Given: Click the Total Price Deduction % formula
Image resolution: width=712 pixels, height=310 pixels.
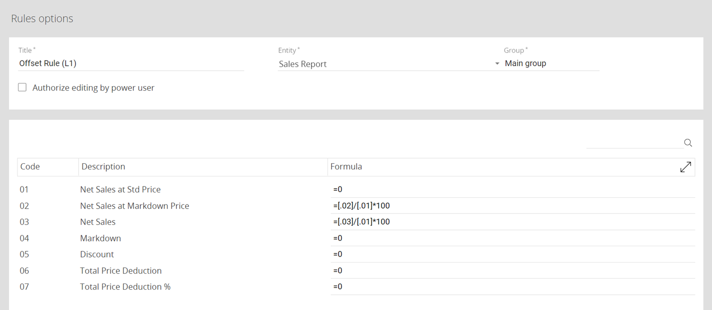Looking at the screenshot, I should point(512,287).
